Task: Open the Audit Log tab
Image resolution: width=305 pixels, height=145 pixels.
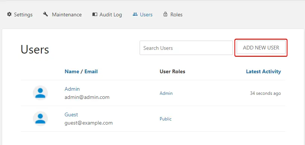Action: (x=107, y=14)
